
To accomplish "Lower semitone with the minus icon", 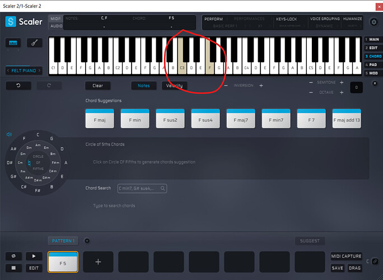I will pos(311,82).
